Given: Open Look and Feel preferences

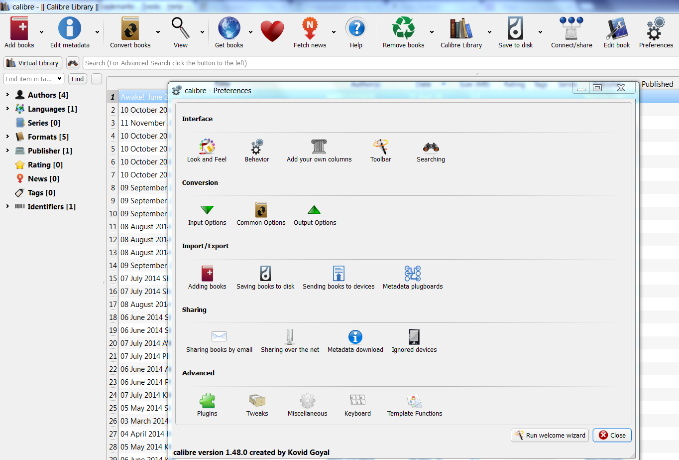Looking at the screenshot, I should click(207, 151).
